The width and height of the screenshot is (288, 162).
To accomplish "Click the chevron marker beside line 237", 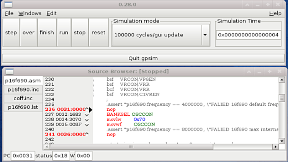I will (x=87, y=115).
